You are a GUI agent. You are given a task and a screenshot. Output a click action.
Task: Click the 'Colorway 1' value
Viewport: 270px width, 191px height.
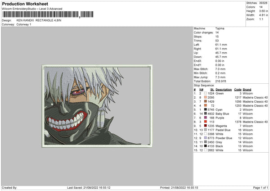pyautogui.click(x=24, y=24)
